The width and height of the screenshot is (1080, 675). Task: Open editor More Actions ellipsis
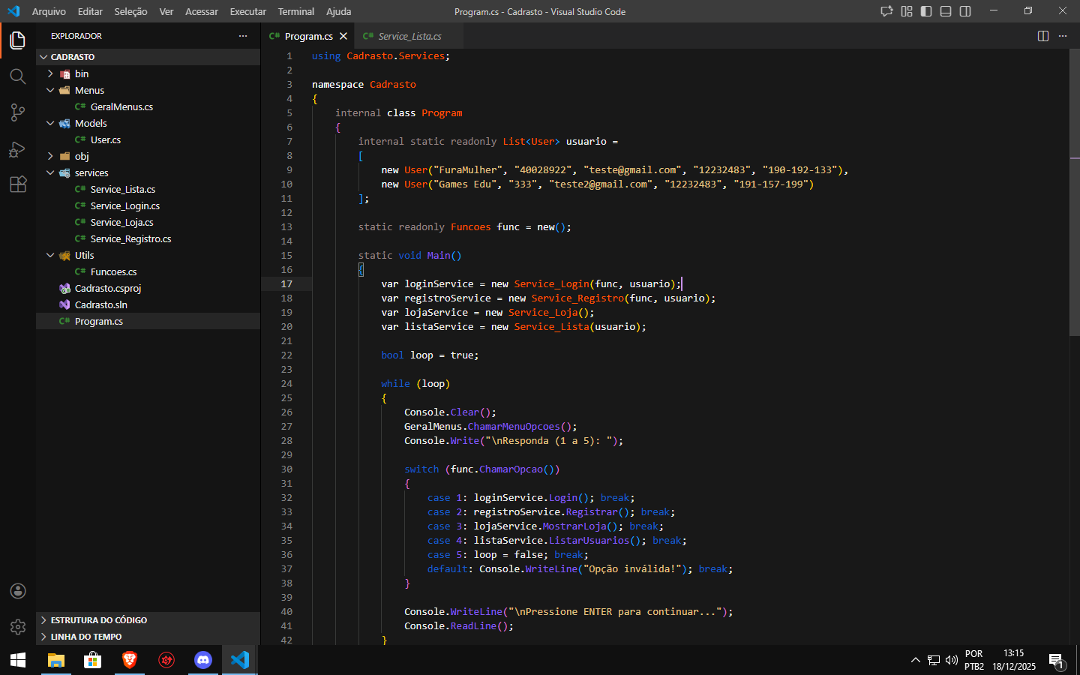click(x=1063, y=36)
